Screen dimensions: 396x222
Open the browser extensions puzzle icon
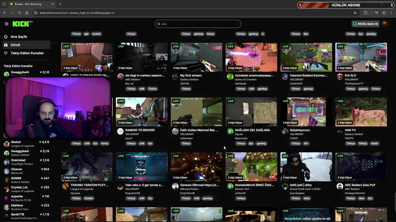click(x=365, y=13)
